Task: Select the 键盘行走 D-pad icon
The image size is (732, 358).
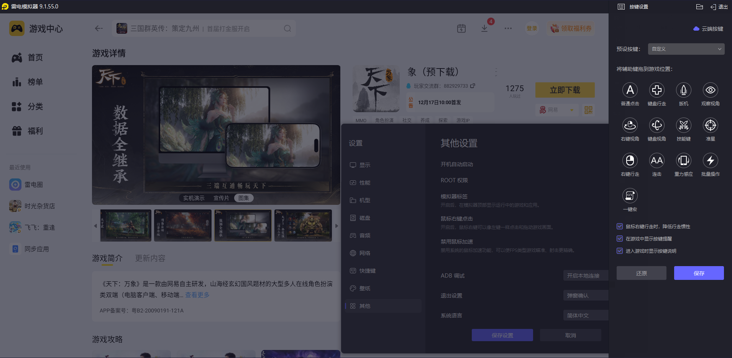Action: point(657,90)
